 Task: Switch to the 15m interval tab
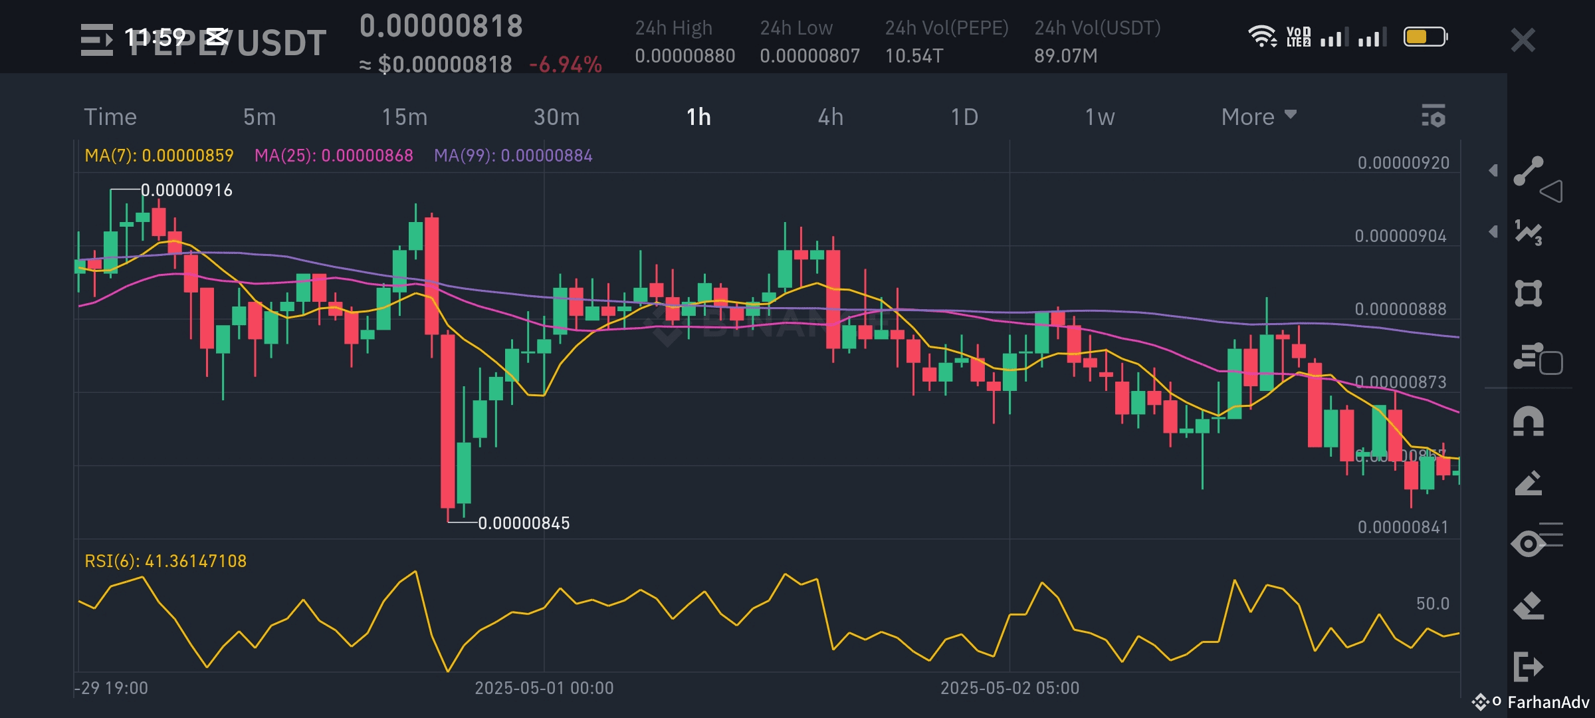(404, 117)
